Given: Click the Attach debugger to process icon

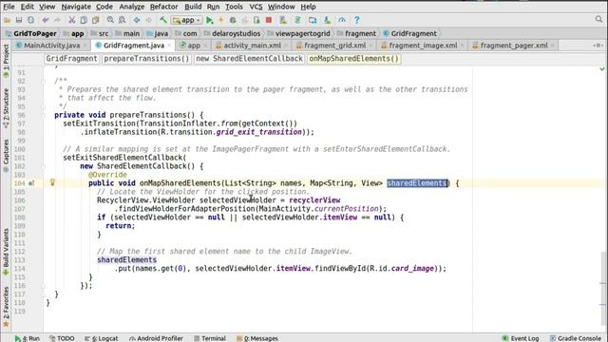Looking at the screenshot, I should tap(256, 20).
